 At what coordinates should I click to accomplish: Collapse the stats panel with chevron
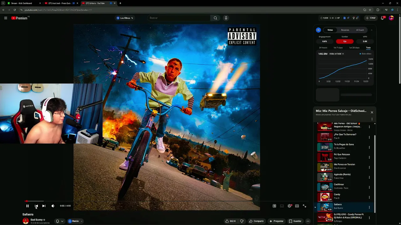click(372, 30)
